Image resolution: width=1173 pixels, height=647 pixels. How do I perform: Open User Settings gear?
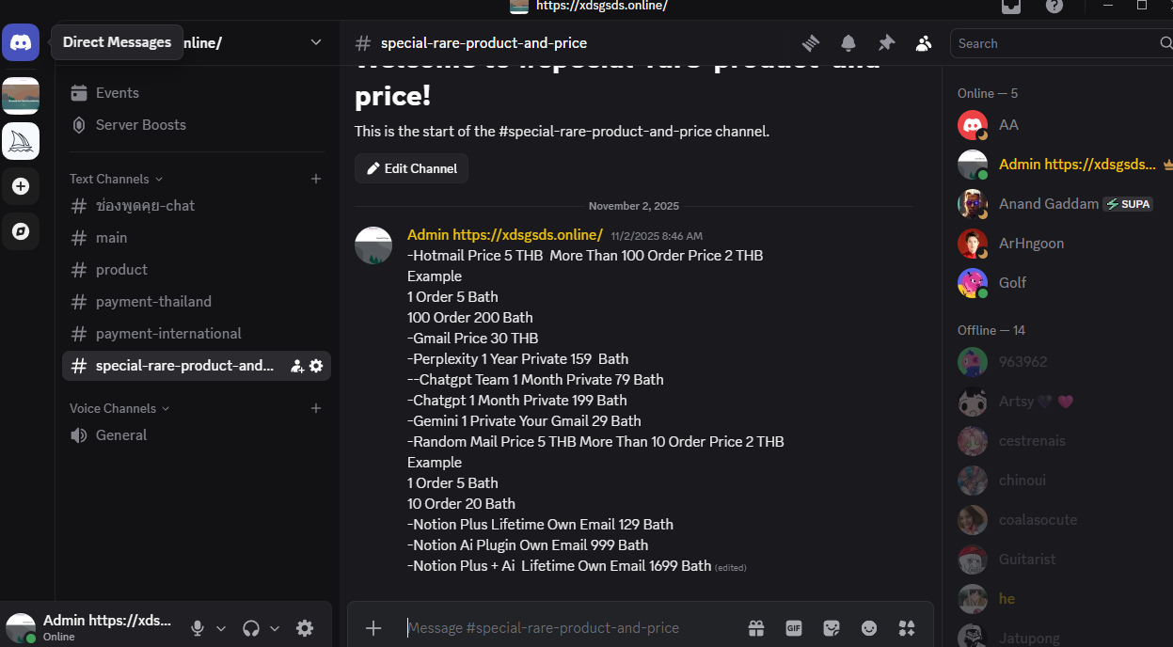click(x=305, y=627)
